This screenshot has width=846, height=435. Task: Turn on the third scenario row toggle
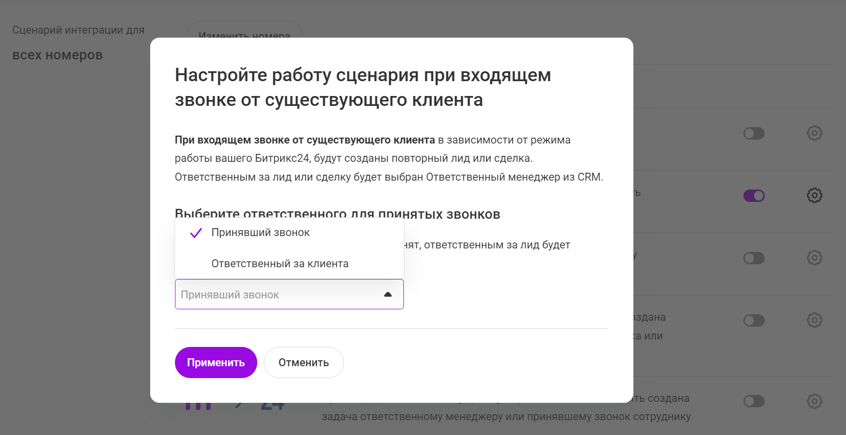754,258
